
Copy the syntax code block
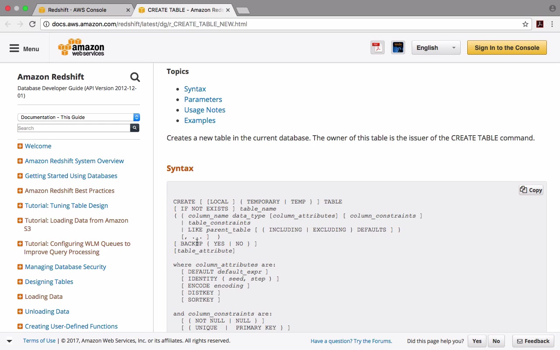coord(531,190)
